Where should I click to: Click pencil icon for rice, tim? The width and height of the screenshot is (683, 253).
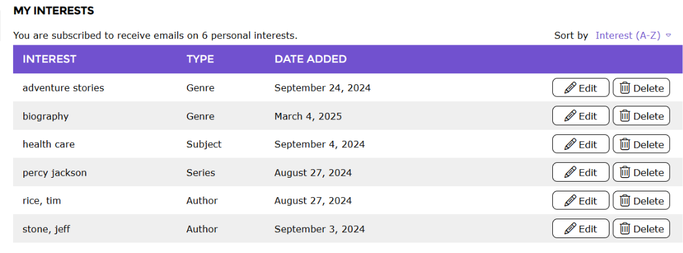click(x=570, y=200)
